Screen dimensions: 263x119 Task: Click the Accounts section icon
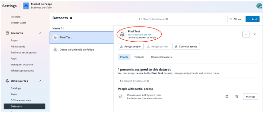(7, 33)
